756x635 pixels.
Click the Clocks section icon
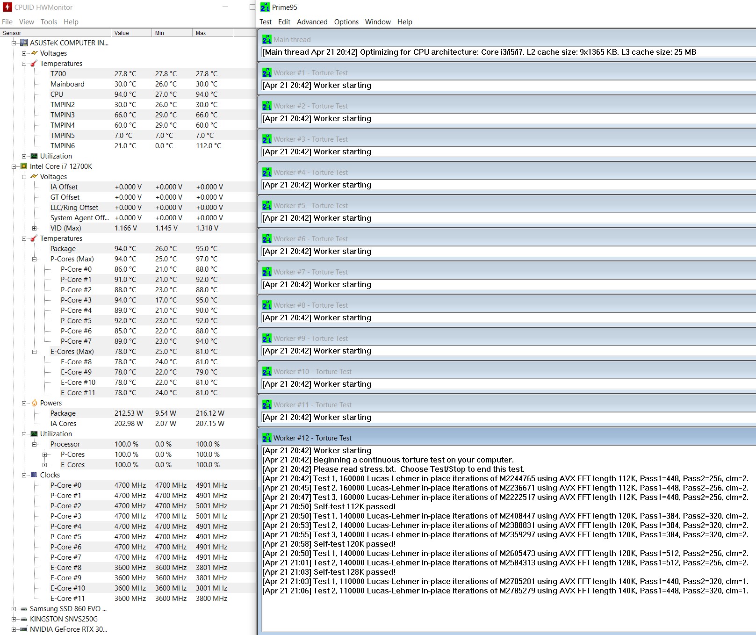point(34,475)
